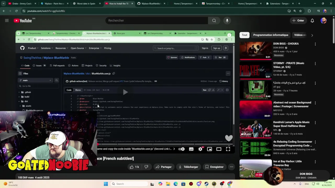Viewport: 335px width, 188px height.
Task: Open Chrome's three-dot menu
Action: point(331,11)
